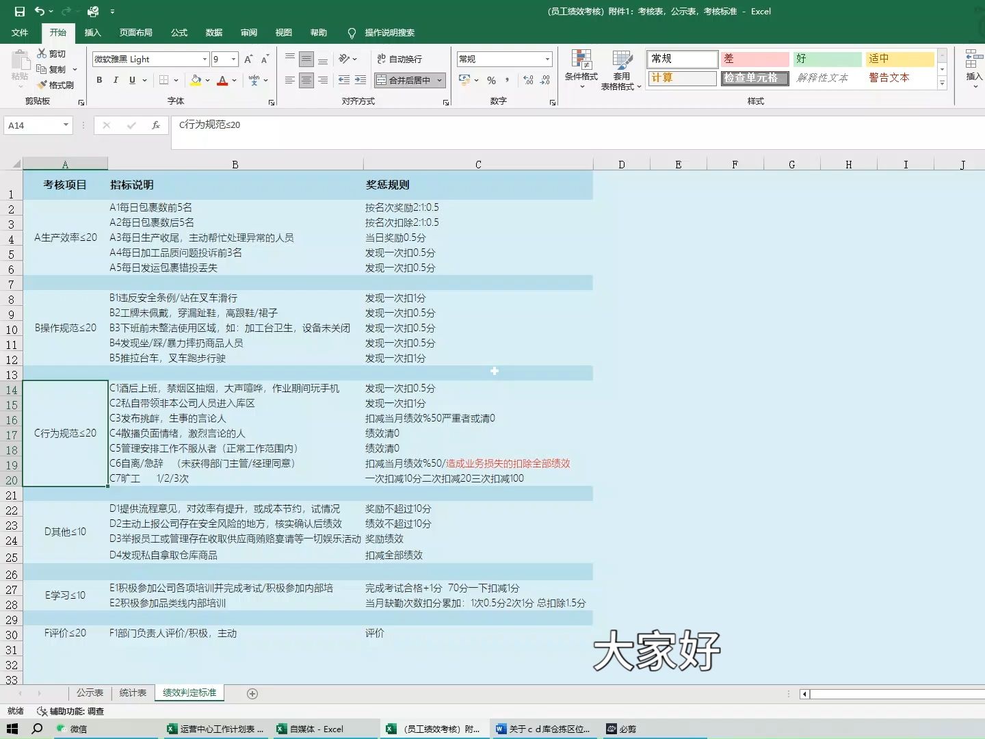Open the 公示表 sheet tab
This screenshot has height=739, width=985.
90,693
